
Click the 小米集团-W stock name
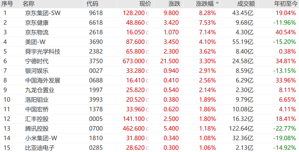41,138
